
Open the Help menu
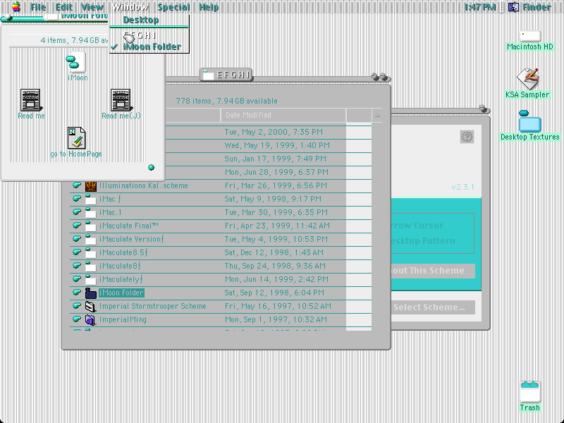point(209,7)
